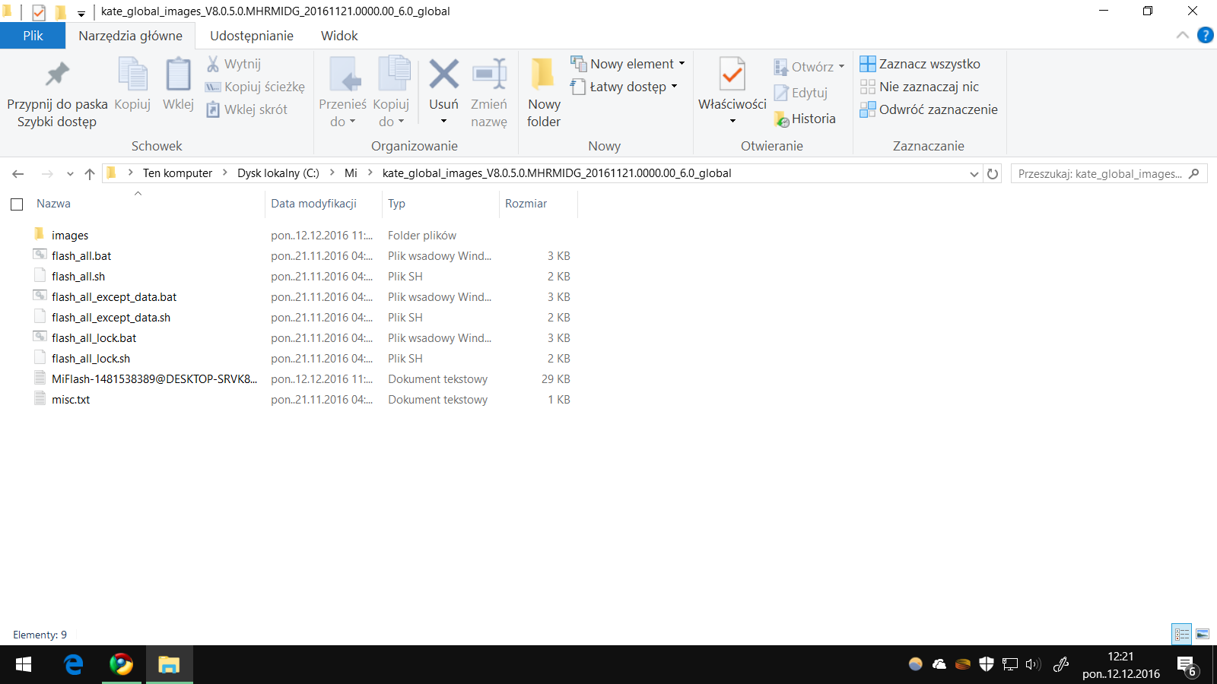Open Właściwości properties icon

(x=732, y=75)
